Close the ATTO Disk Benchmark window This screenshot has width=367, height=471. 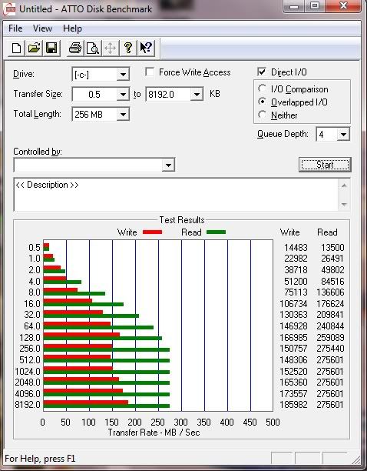(x=343, y=6)
